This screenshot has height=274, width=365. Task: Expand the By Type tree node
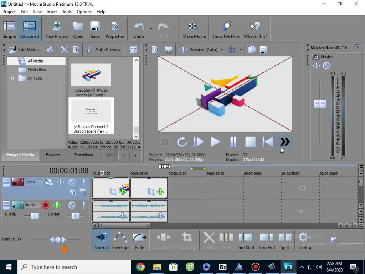click(12, 78)
